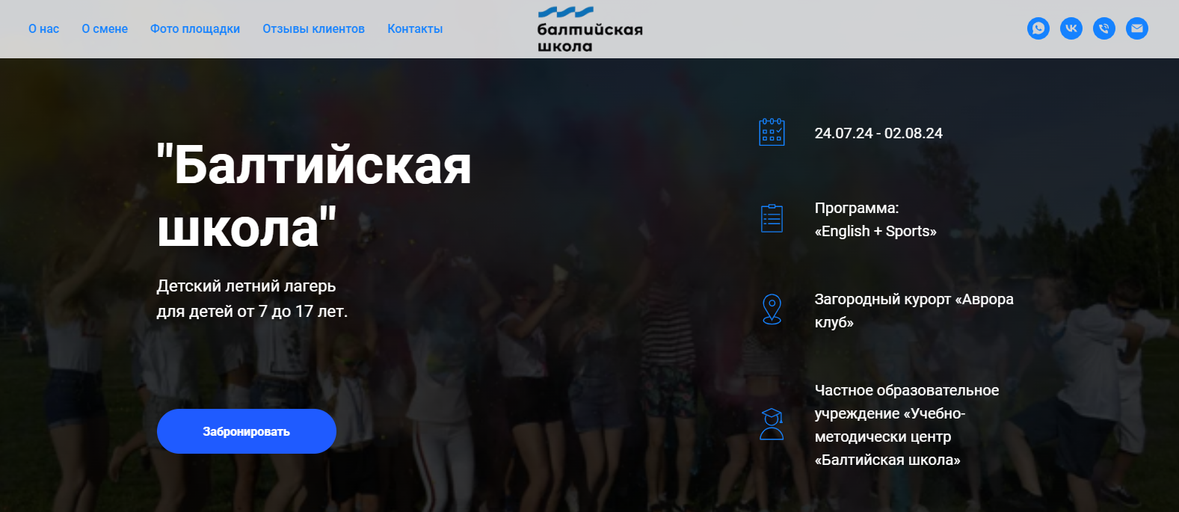
Task: Click the phone call icon
Action: 1104,28
